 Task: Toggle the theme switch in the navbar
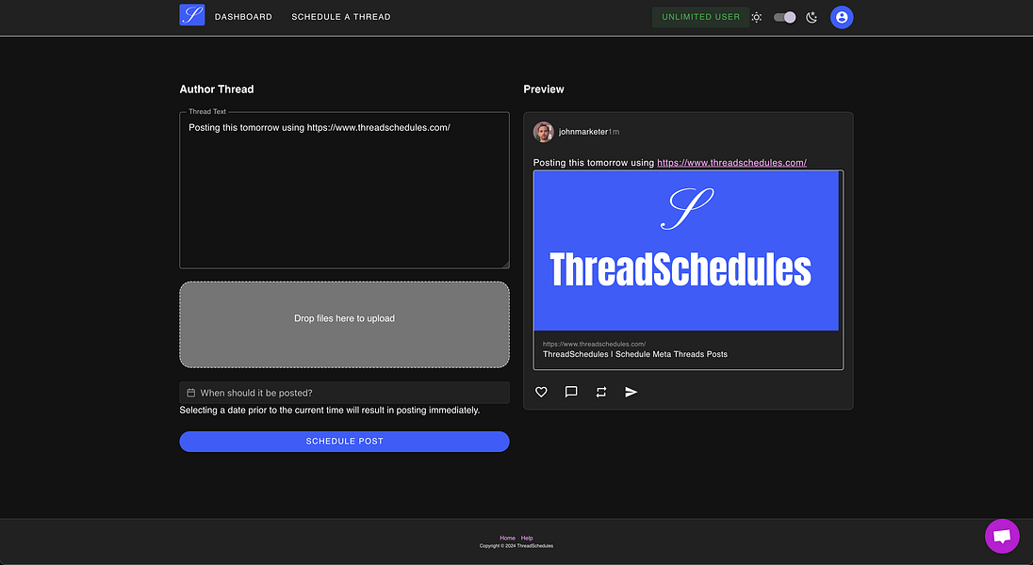[x=783, y=17]
